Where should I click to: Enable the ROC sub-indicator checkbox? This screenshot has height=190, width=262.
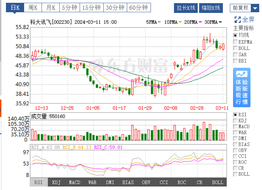[235, 162]
